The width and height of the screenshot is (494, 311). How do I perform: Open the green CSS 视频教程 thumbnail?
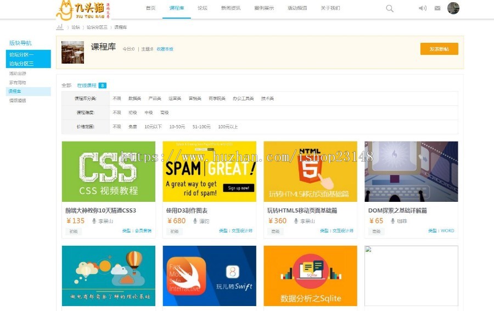[109, 172]
